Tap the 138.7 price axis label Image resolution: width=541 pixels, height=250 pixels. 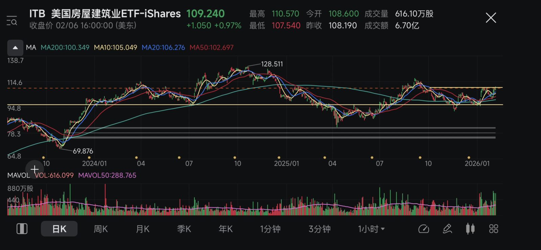tap(16, 61)
